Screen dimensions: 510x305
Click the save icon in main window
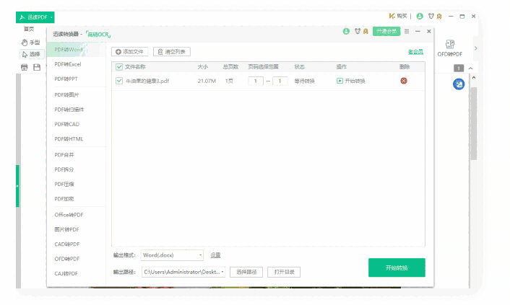point(37,67)
